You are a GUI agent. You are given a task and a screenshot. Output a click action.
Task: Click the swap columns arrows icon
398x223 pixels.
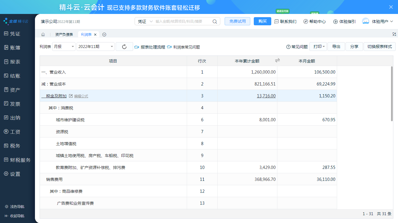tap(277, 60)
